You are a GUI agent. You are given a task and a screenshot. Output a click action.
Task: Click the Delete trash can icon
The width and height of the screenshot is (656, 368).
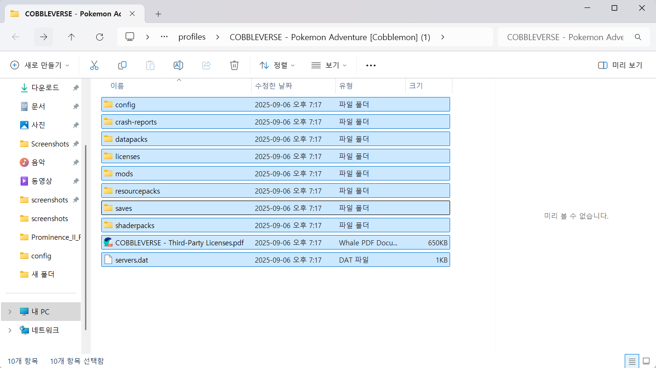(x=234, y=65)
